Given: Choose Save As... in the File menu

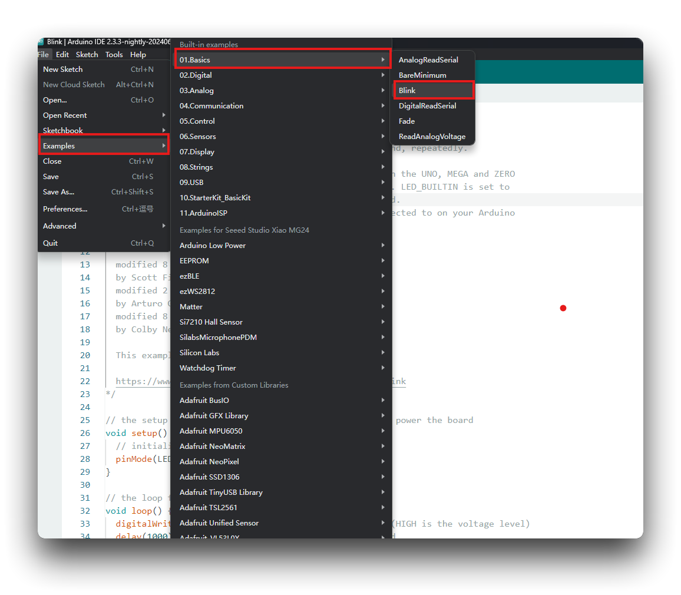Looking at the screenshot, I should 104,192.
